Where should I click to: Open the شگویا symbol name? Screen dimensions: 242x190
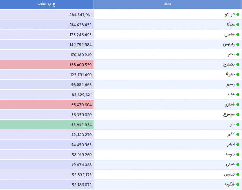[x=230, y=185]
